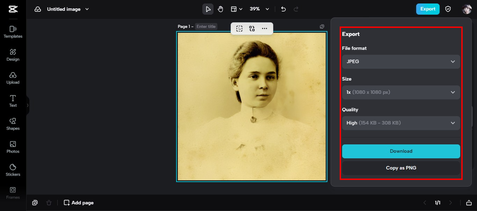The height and width of the screenshot is (211, 477).
Task: Go to the next page arrow
Action: point(451,202)
